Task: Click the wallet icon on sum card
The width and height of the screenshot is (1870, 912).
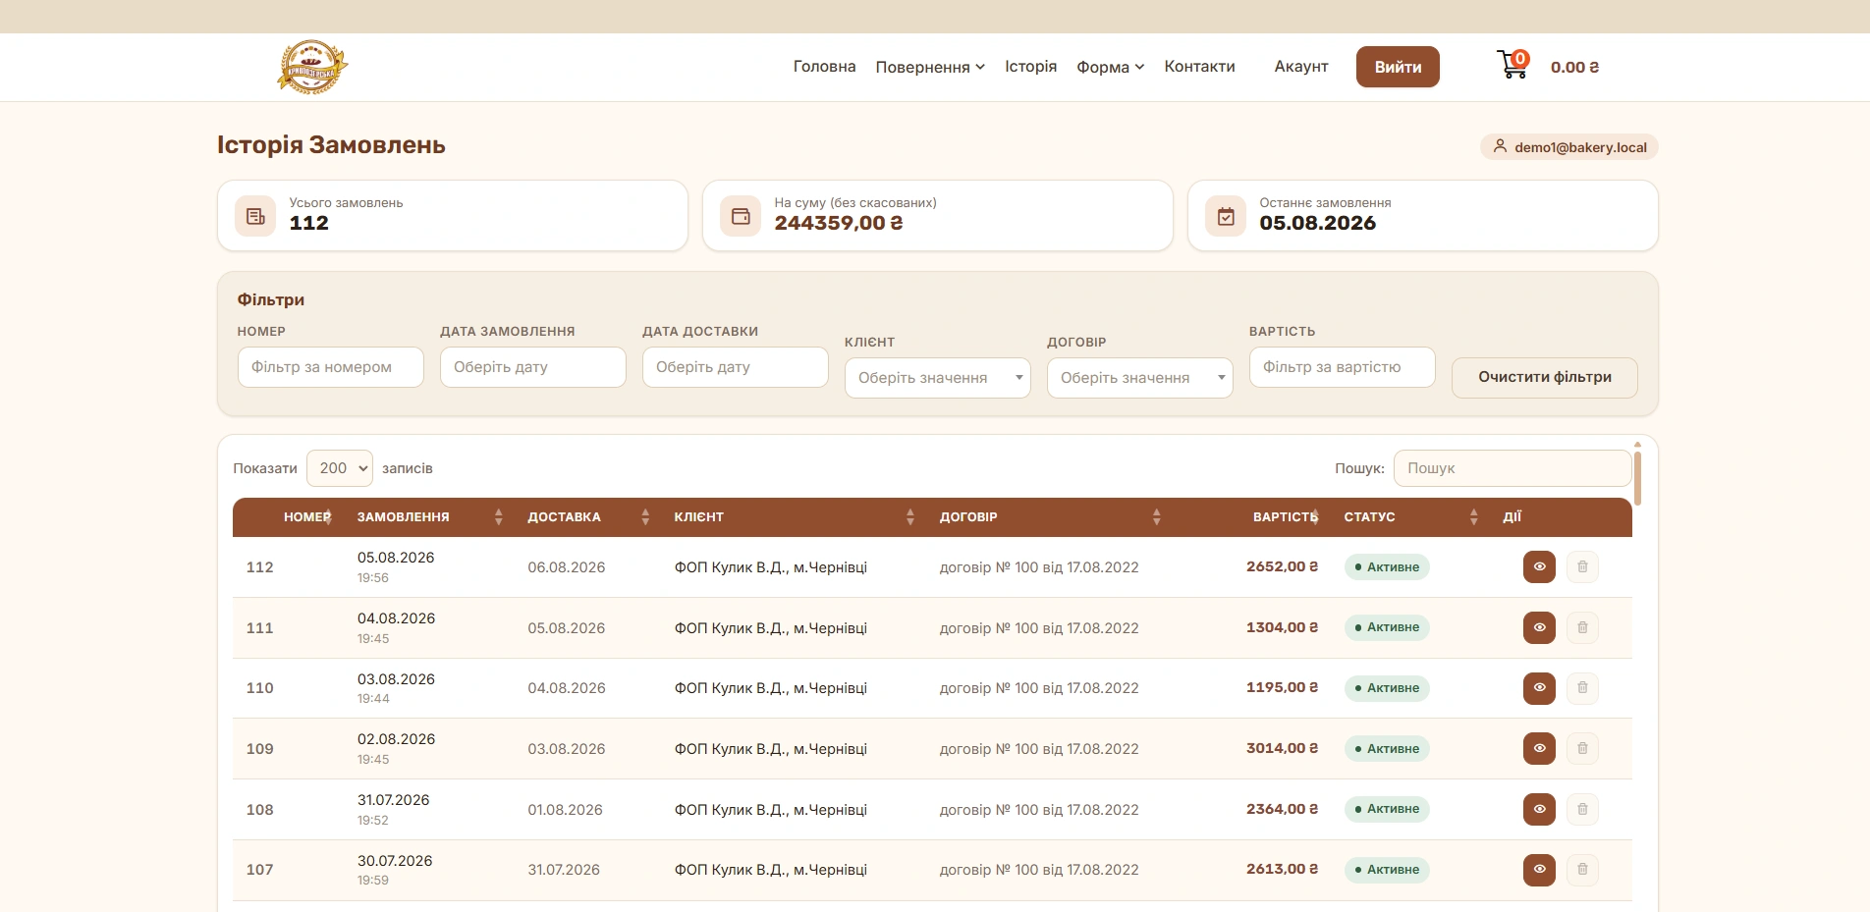Action: point(741,216)
